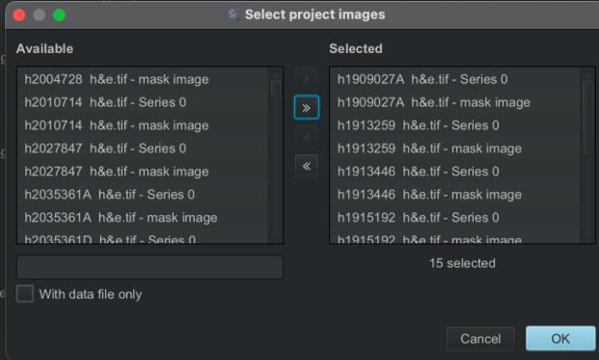The image size is (599, 360).
Task: Click the move all right double-chevron button
Action: (x=307, y=107)
